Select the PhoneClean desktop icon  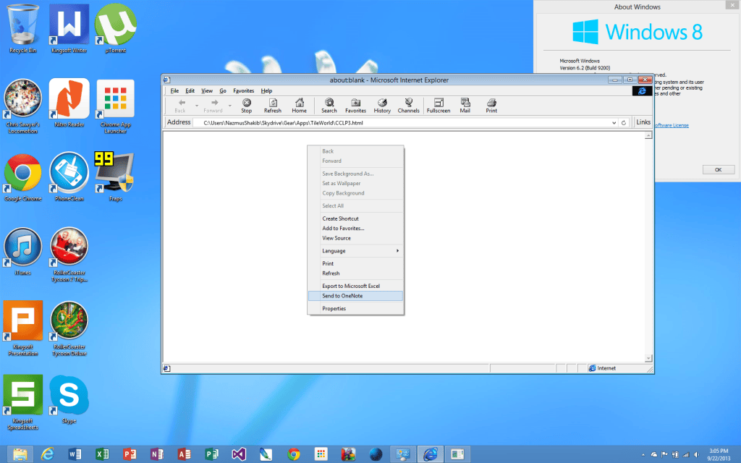[x=69, y=177]
